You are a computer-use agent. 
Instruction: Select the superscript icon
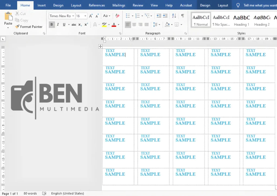click(86, 24)
